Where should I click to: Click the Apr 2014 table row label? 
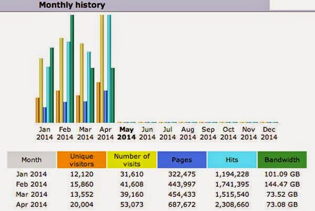(x=31, y=205)
